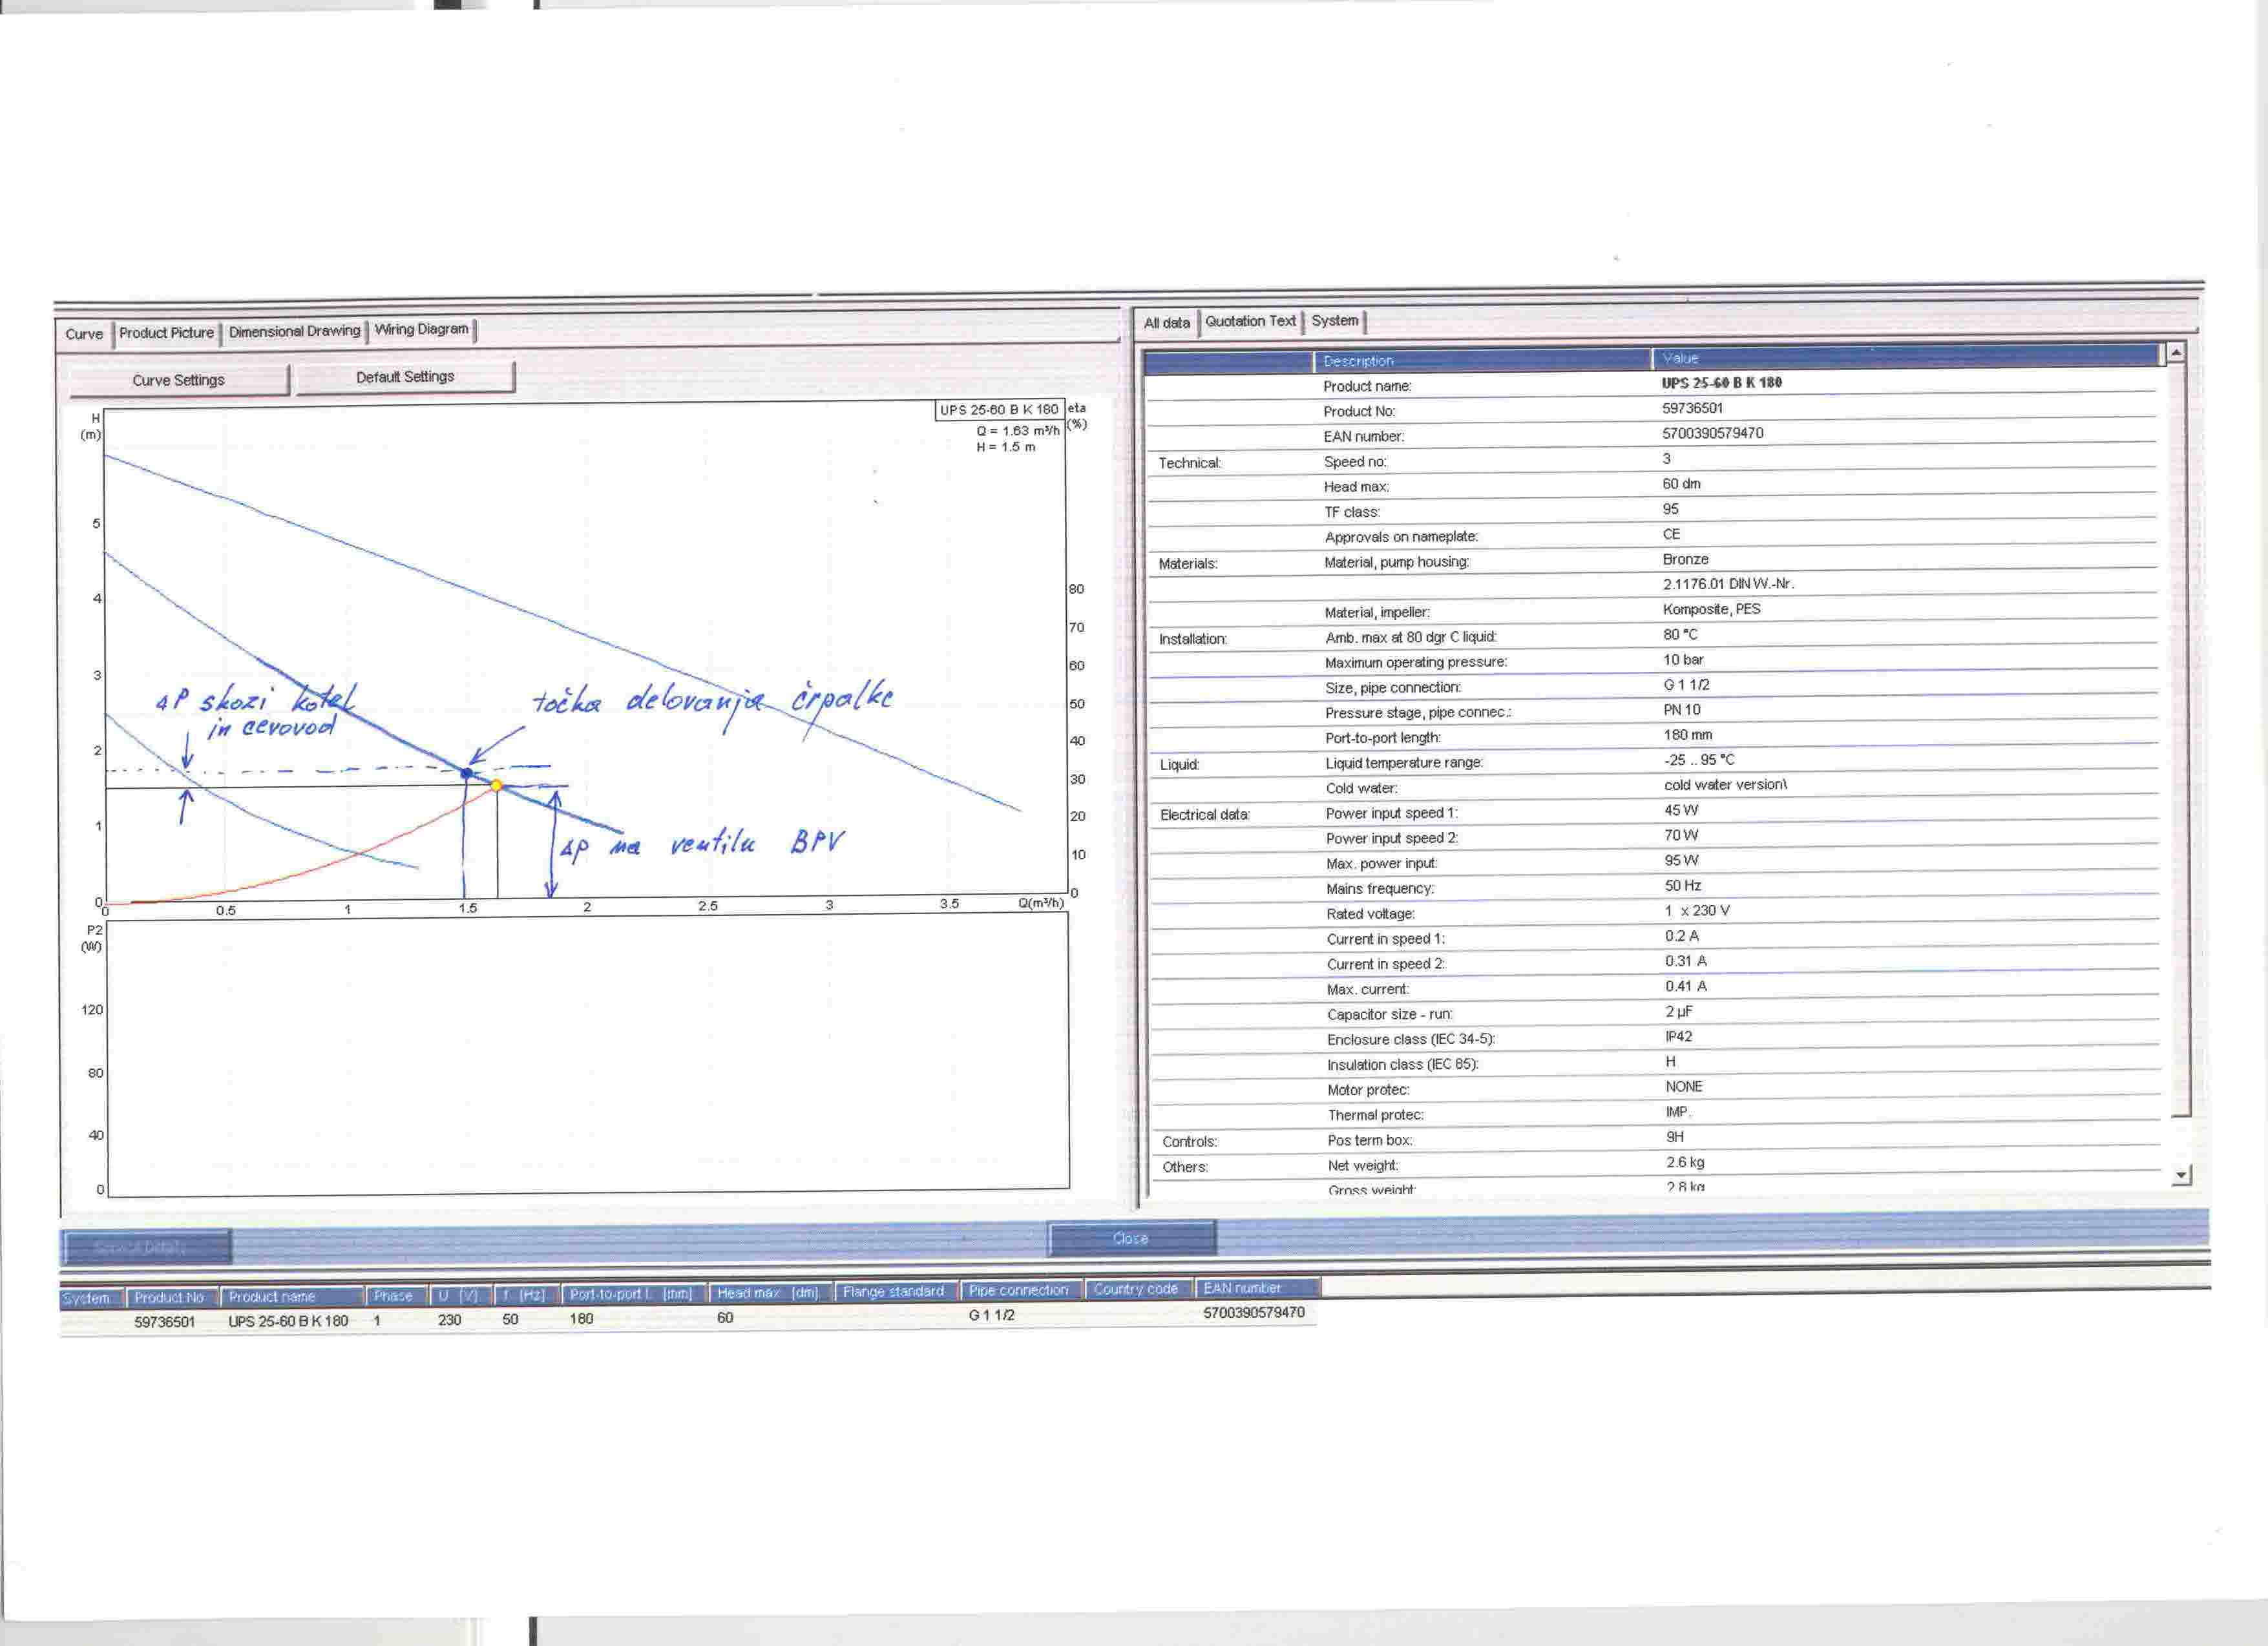Viewport: 2268px width, 1646px height.
Task: Click the Default Settings button
Action: (405, 377)
